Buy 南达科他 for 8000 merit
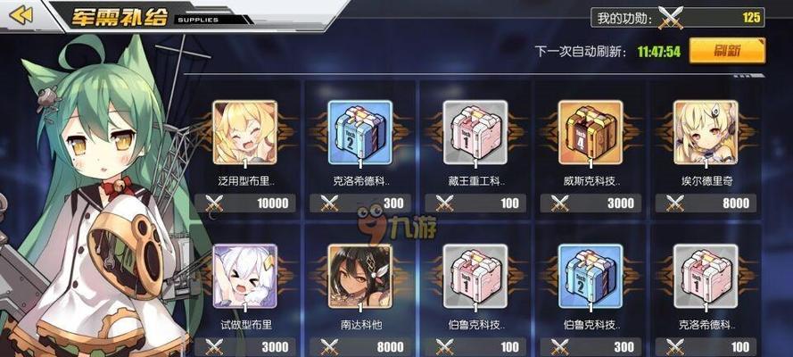 (x=360, y=347)
